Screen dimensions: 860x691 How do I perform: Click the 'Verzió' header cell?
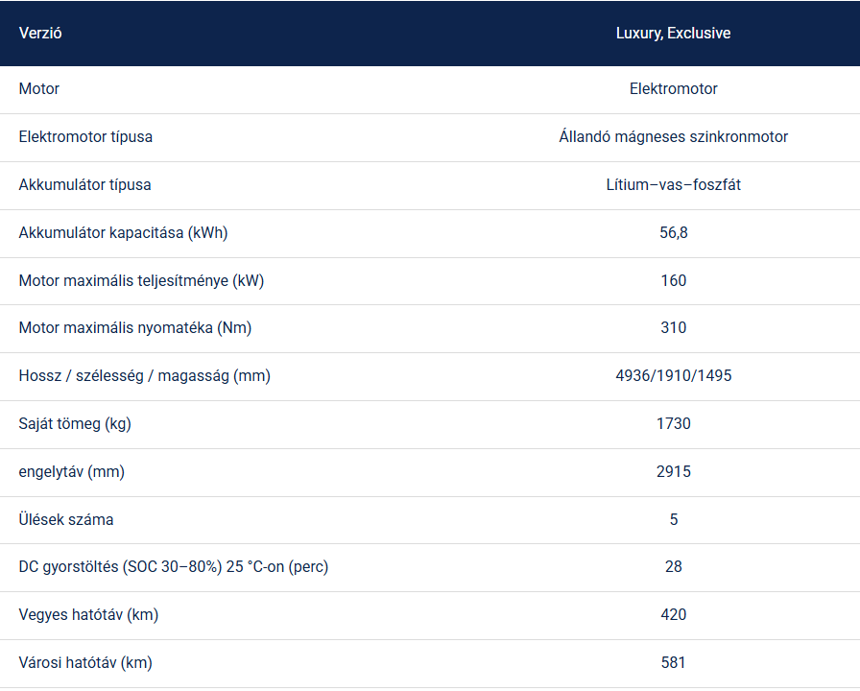(x=40, y=33)
